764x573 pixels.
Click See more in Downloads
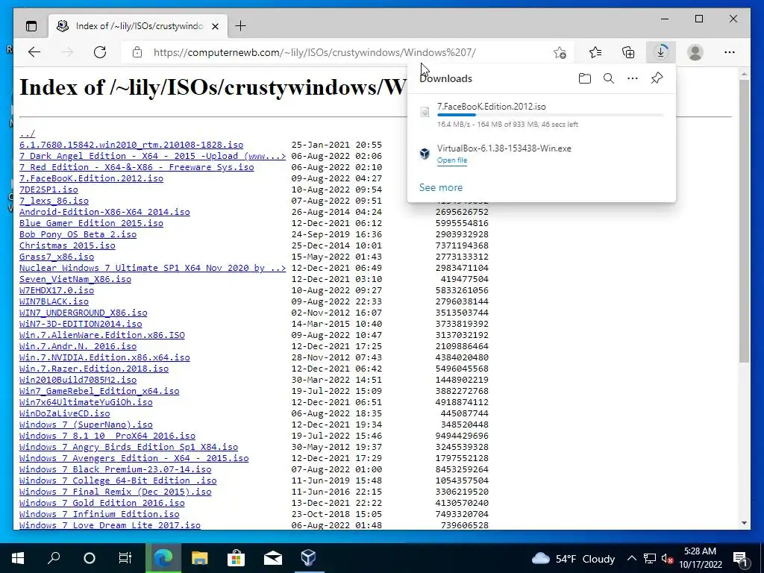(x=441, y=187)
